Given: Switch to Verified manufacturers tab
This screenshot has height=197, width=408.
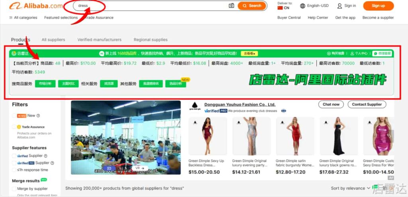Looking at the screenshot, I should 99,40.
